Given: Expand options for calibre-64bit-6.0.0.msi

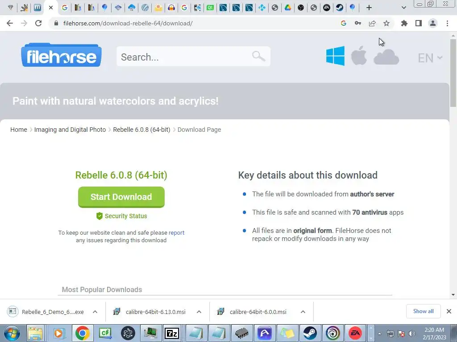Looking at the screenshot, I should pyautogui.click(x=303, y=312).
